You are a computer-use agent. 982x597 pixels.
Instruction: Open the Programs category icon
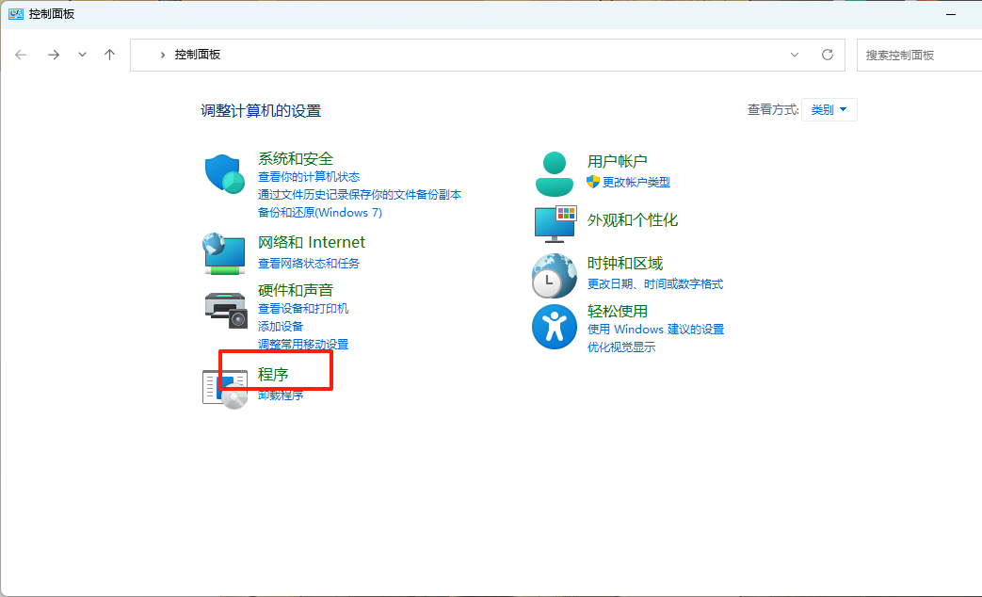[x=225, y=387]
